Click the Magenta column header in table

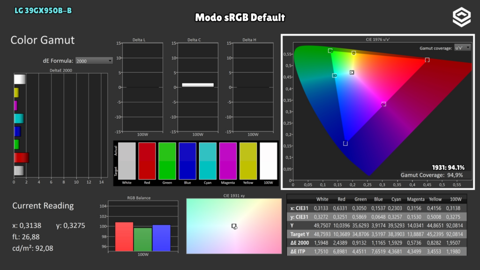tap(416, 199)
